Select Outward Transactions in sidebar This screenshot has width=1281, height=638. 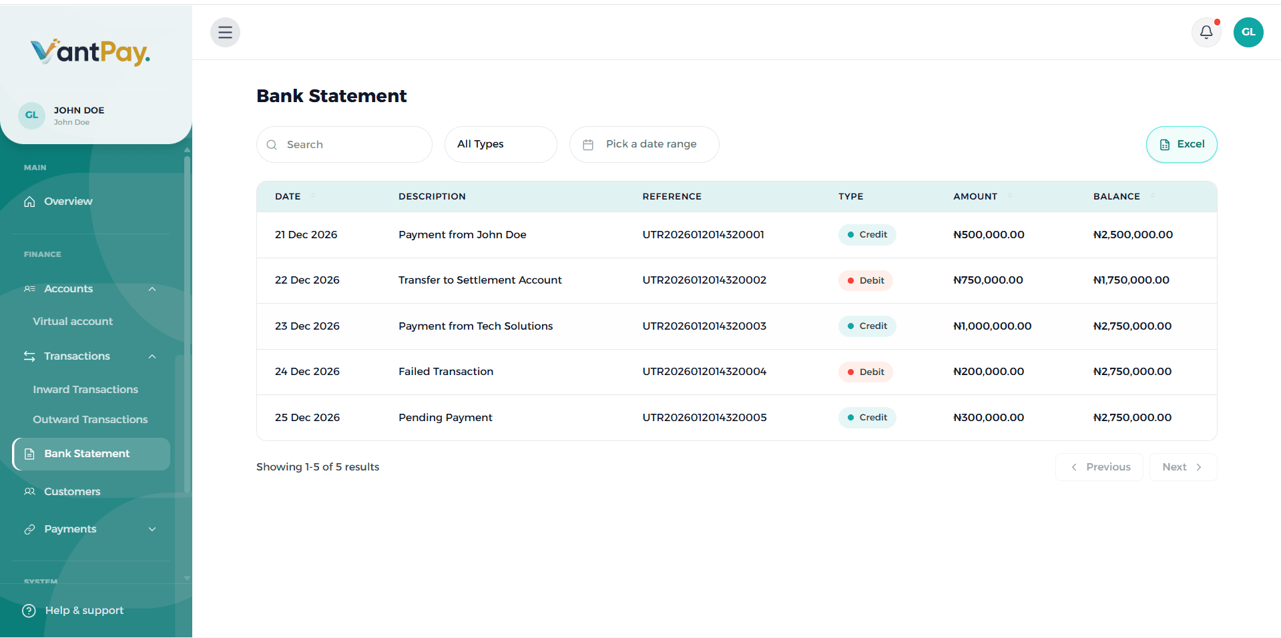click(x=89, y=419)
